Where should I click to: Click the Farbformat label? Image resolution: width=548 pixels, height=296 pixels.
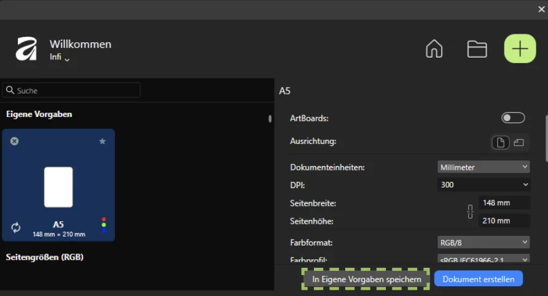coord(311,243)
